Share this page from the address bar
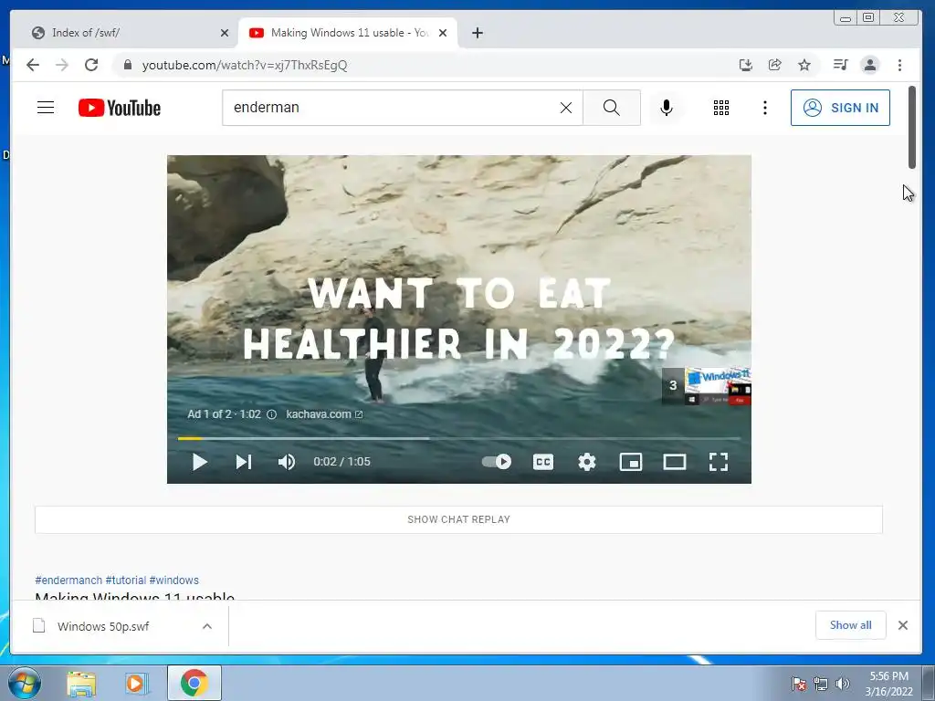 tap(774, 65)
